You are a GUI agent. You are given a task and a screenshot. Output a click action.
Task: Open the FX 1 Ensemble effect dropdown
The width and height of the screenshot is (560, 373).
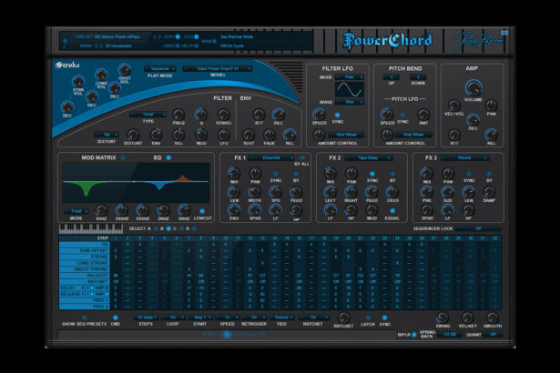pos(271,157)
